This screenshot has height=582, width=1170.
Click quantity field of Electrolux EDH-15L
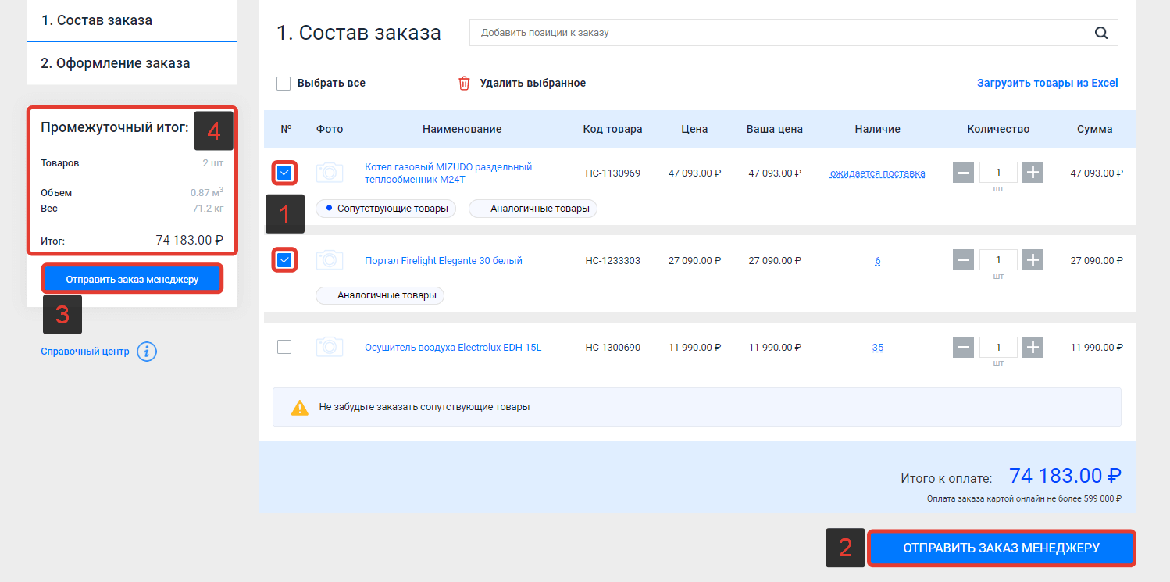[998, 347]
